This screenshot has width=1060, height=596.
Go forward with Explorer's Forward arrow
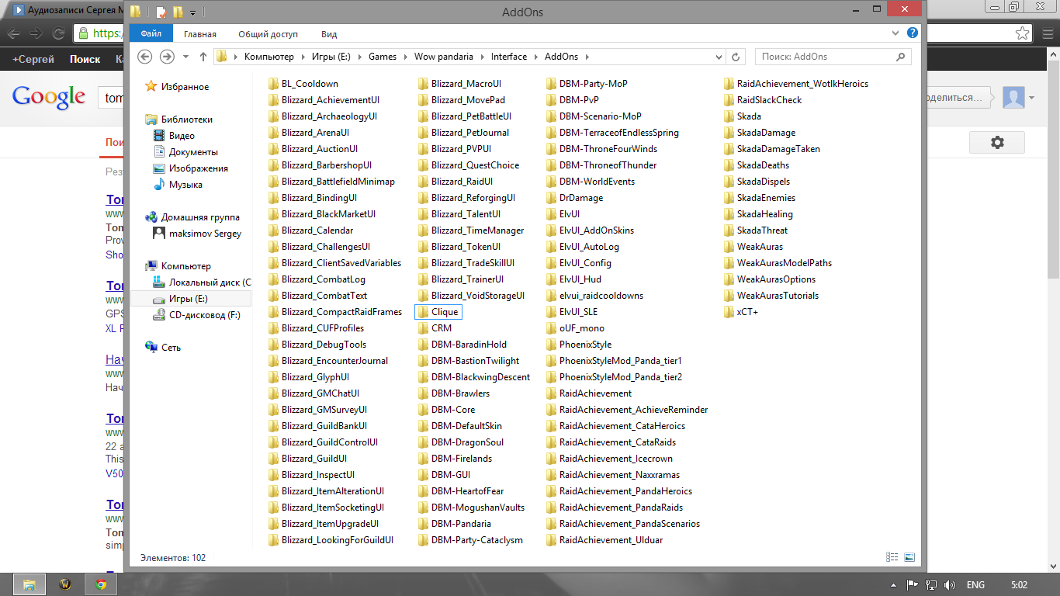pyautogui.click(x=167, y=57)
